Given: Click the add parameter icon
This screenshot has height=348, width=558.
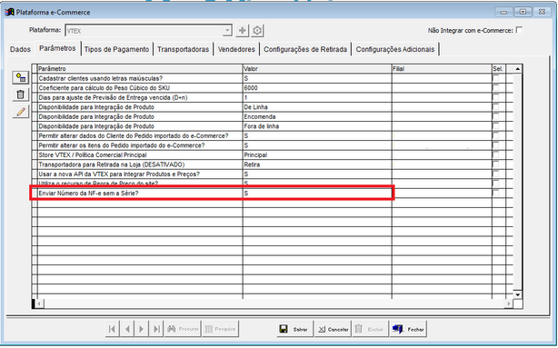Looking at the screenshot, I should point(21,77).
